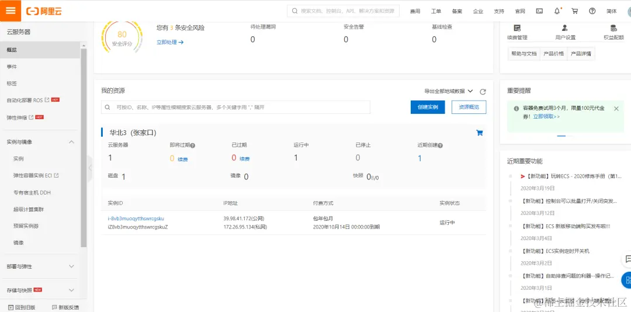631x312 pixels.
Task: Click 续费 next to 已过期 count
Action: click(245, 159)
